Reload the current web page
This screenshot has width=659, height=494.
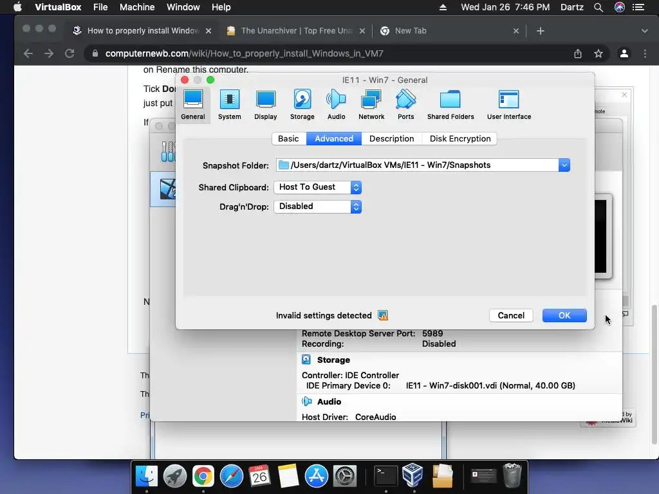coord(70,53)
